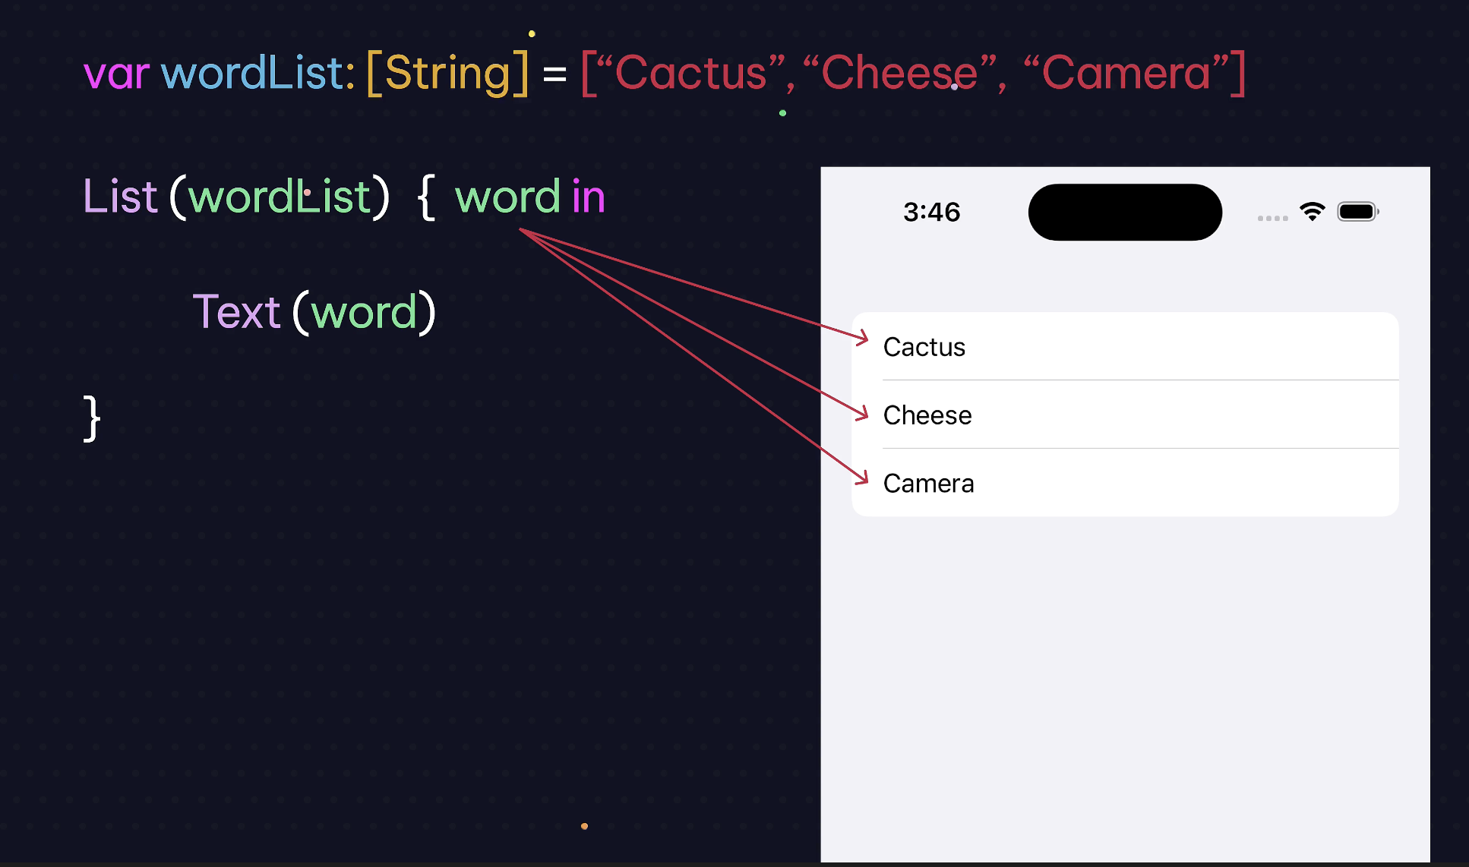The width and height of the screenshot is (1469, 867).
Task: Click the pink 'in' keyword
Action: pyautogui.click(x=589, y=197)
